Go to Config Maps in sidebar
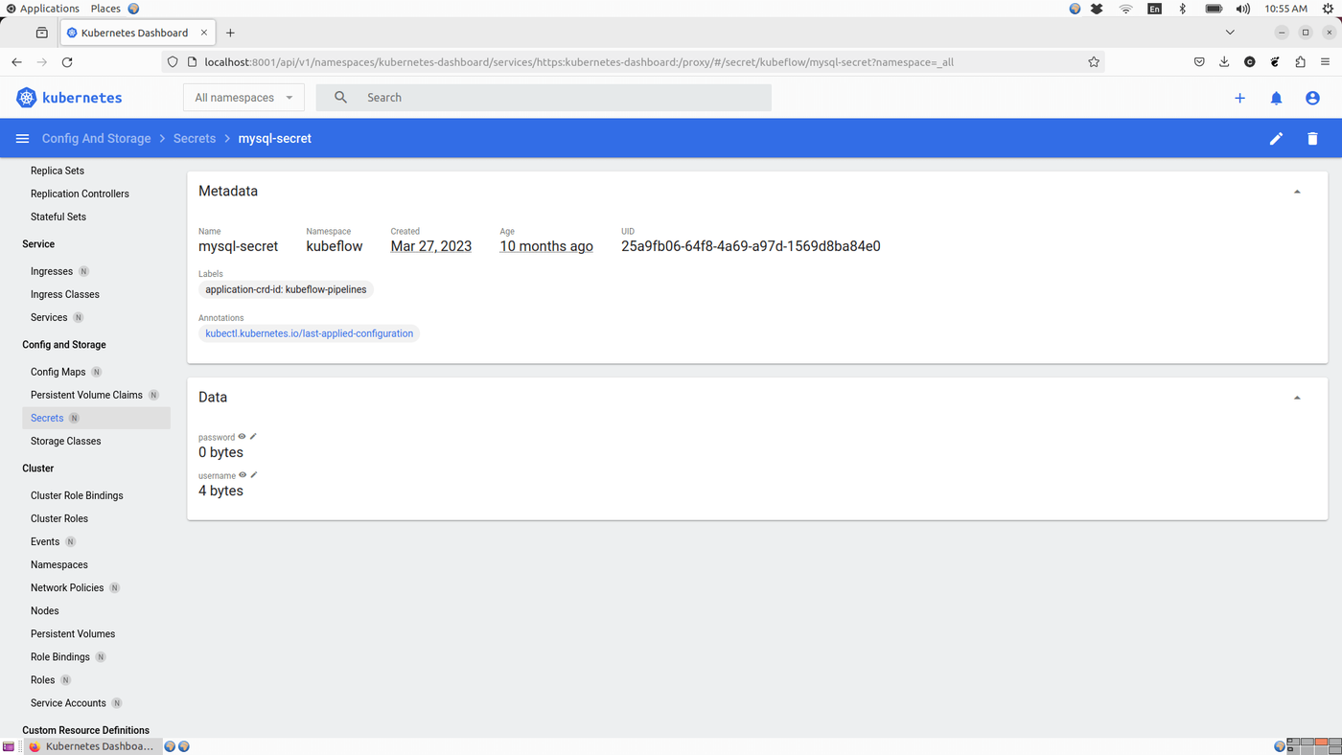 click(58, 372)
